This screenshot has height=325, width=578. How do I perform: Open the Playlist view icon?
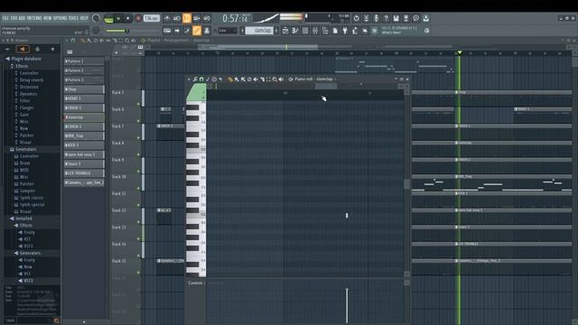[285, 31]
